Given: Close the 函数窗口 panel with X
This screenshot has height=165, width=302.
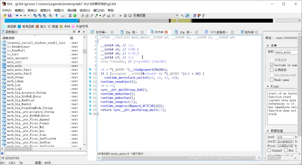Looking at the screenshot, I should point(84,32).
